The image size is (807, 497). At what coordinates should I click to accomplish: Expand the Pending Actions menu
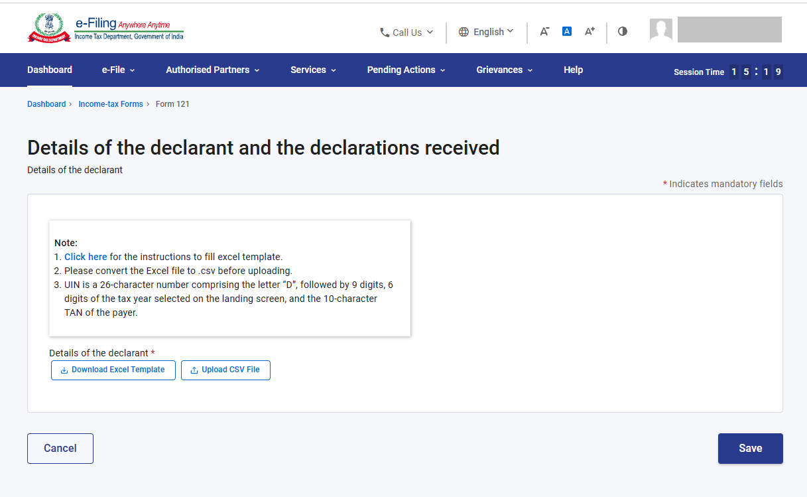(406, 70)
